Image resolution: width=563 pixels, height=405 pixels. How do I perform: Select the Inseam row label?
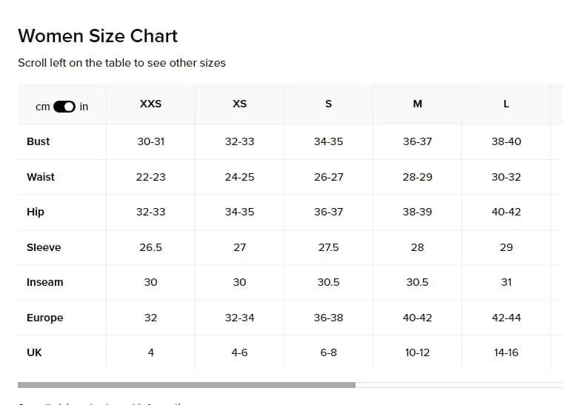click(45, 282)
